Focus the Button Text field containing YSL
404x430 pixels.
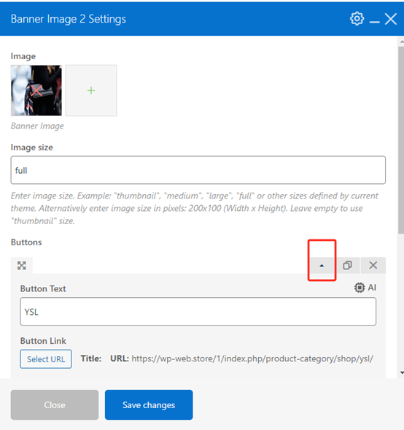point(198,312)
